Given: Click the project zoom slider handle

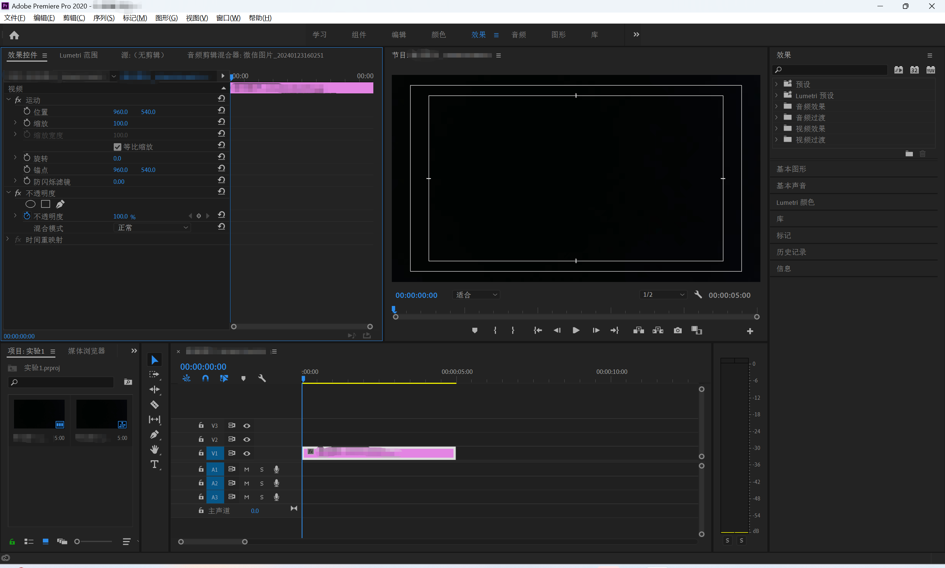Looking at the screenshot, I should click(77, 541).
